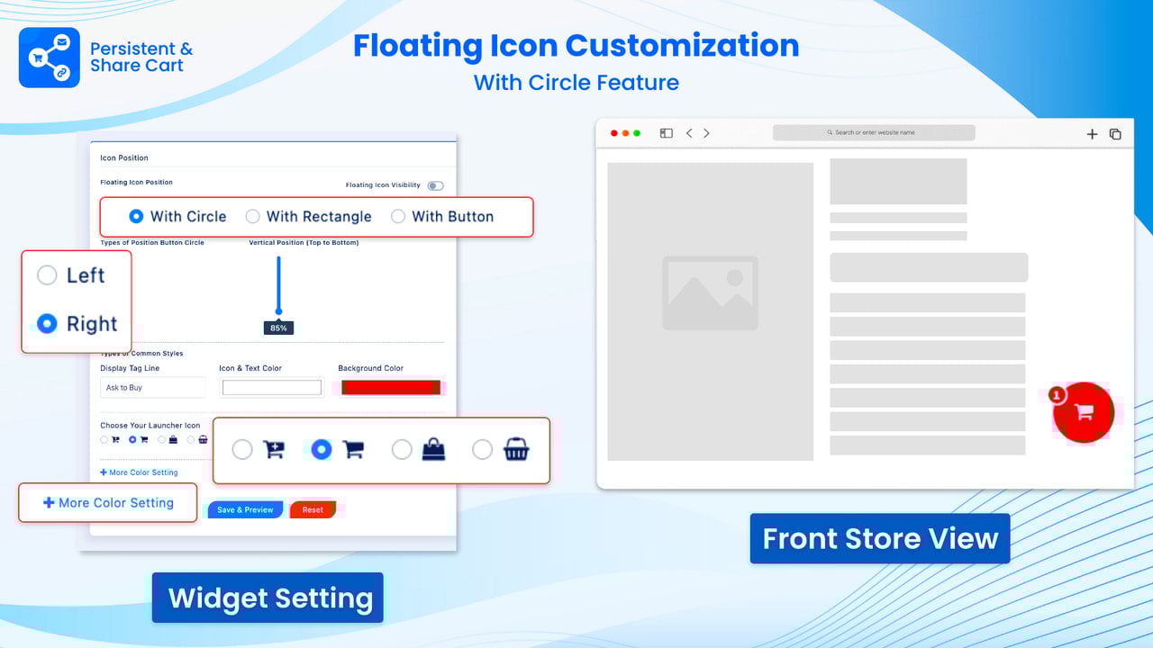
Task: Open the white Icon & Text Color swatch
Action: pos(272,388)
